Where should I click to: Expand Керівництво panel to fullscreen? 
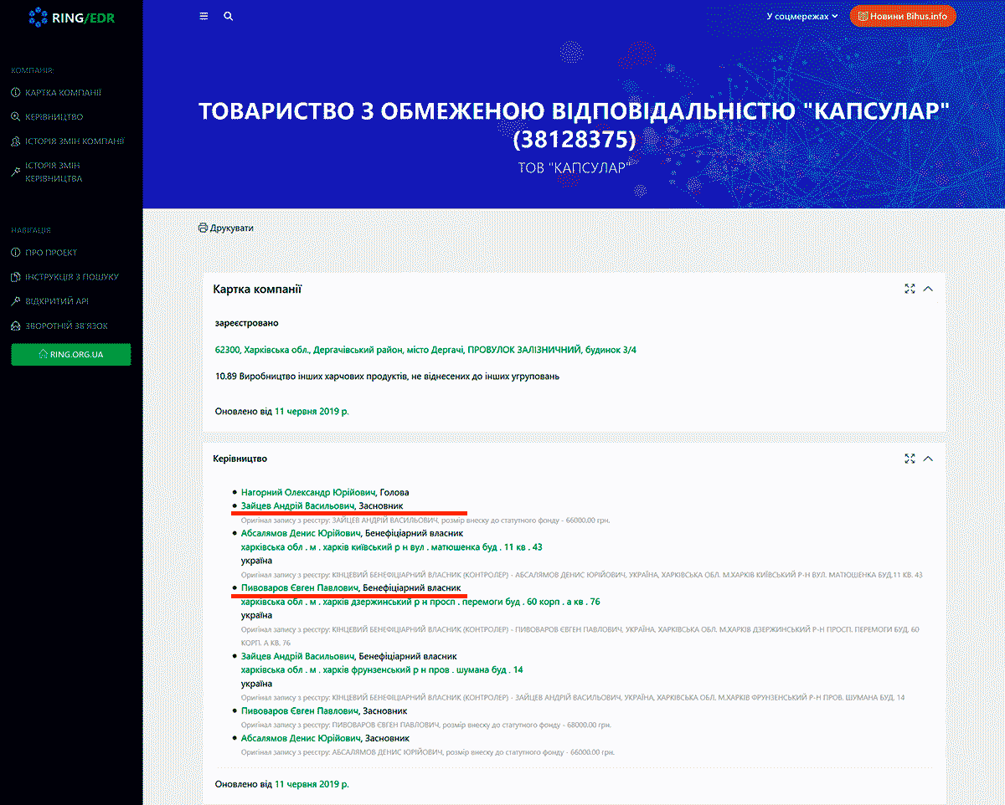click(910, 459)
